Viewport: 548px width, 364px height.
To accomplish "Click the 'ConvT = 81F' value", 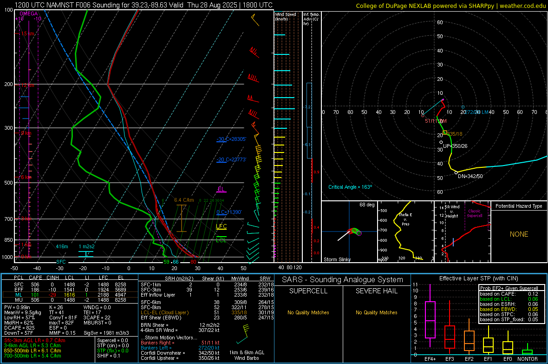I will [63, 318].
